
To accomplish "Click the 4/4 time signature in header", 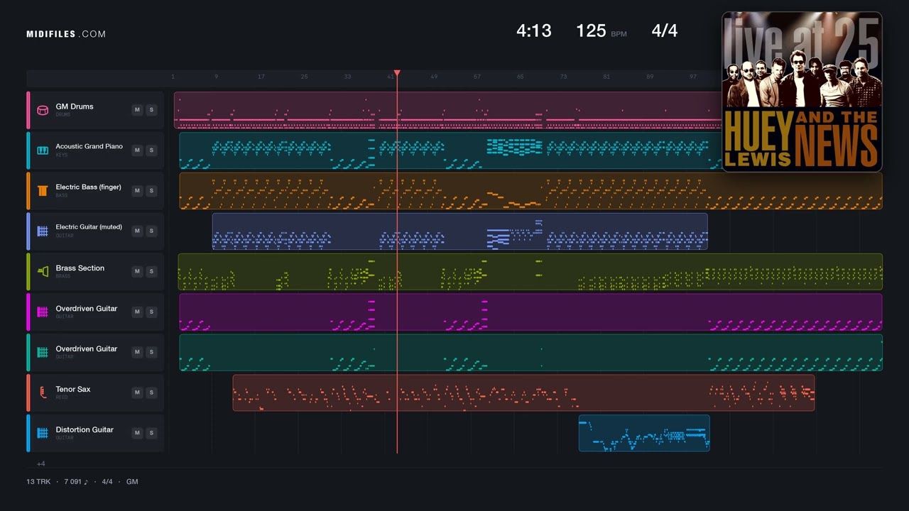I will [x=665, y=31].
